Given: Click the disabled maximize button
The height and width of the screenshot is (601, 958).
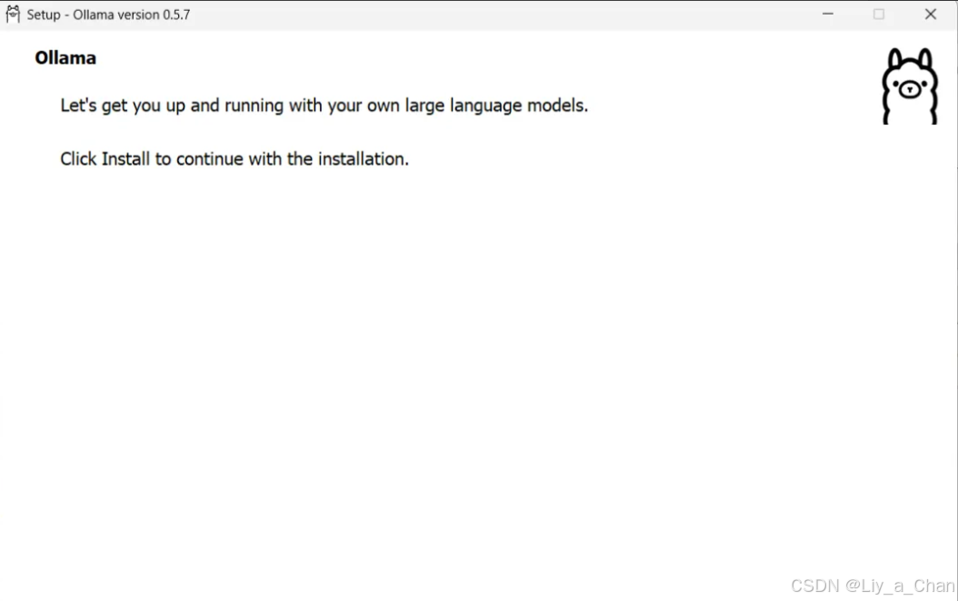Looking at the screenshot, I should point(879,14).
